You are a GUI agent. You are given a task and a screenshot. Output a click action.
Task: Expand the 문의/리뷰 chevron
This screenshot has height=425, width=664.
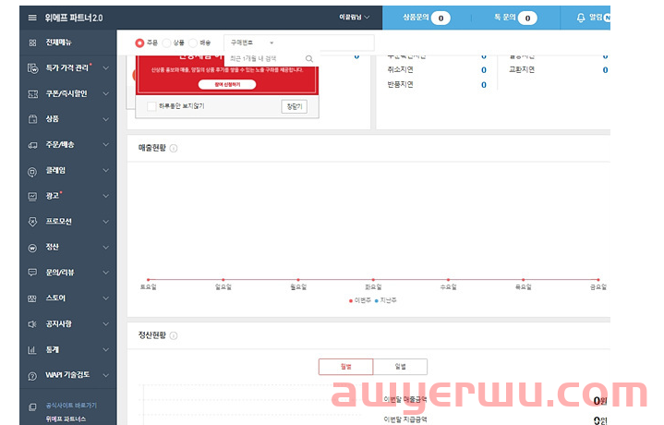(106, 273)
